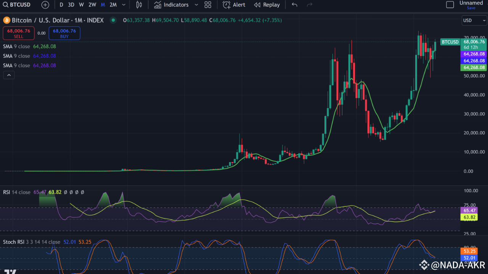The width and height of the screenshot is (488, 274).
Task: Select the blue SMA 9 close legend
Action: (x=30, y=56)
